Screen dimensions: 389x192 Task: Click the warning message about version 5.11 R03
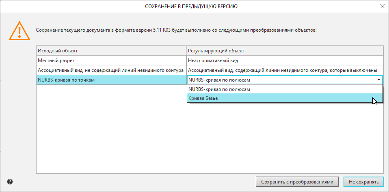tap(176, 30)
